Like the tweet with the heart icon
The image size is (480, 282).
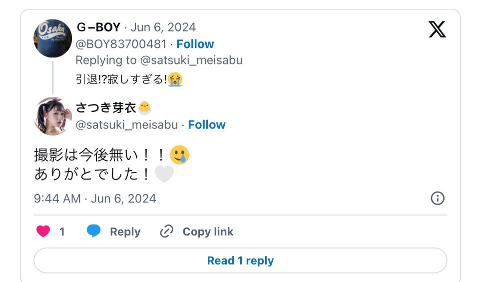[43, 231]
